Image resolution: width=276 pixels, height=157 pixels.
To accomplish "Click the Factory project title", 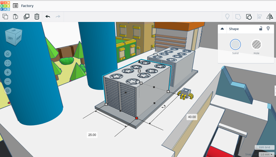I will pos(27,6).
